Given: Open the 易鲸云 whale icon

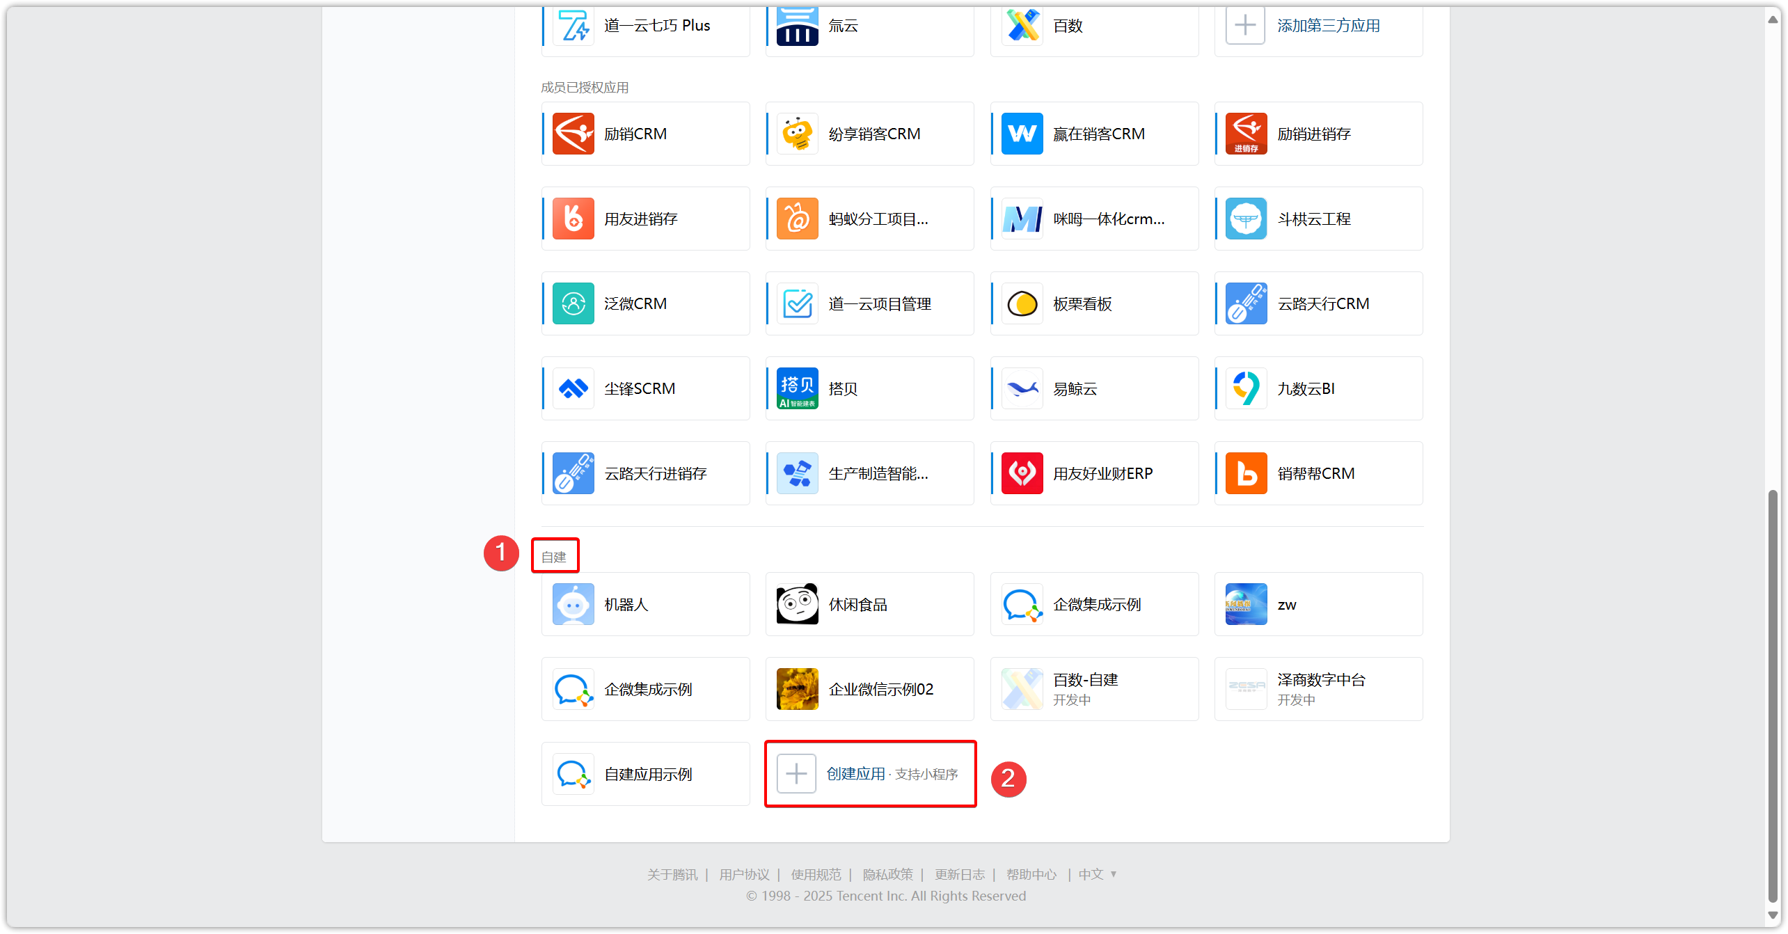Looking at the screenshot, I should pos(1022,388).
